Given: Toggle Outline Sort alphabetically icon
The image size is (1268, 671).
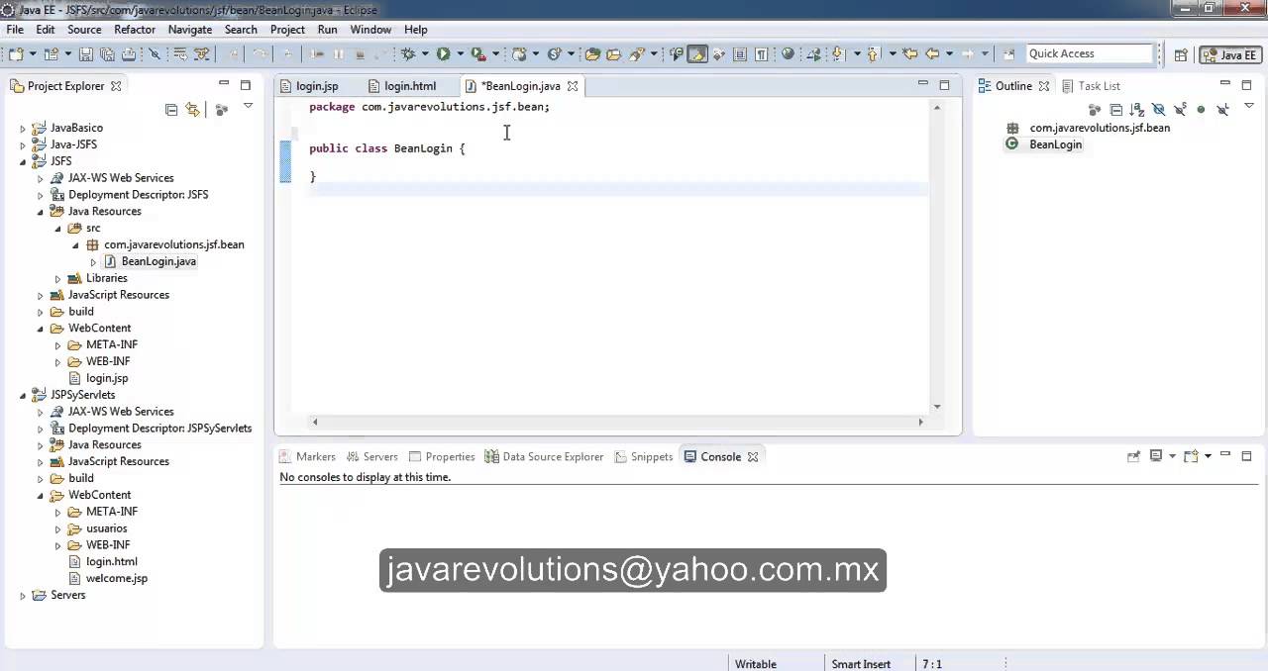Looking at the screenshot, I should [x=1136, y=110].
